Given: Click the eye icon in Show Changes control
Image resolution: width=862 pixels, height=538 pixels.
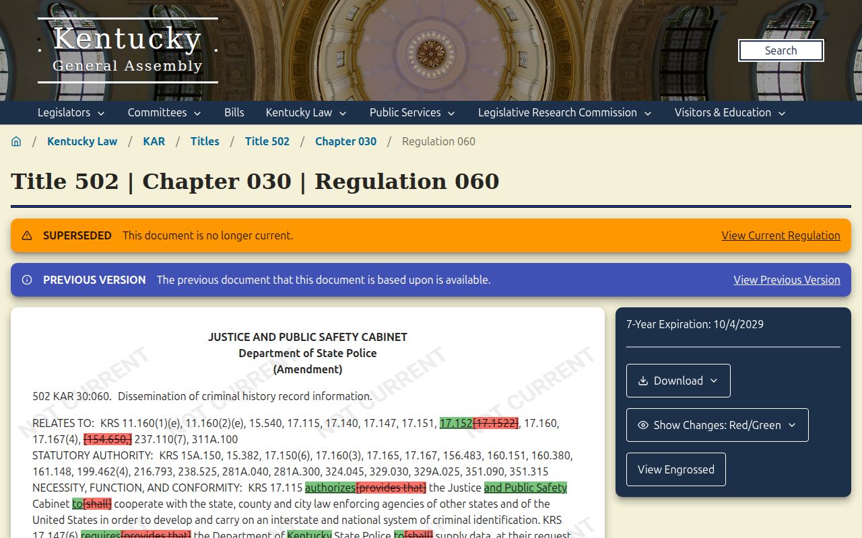Looking at the screenshot, I should (x=643, y=425).
